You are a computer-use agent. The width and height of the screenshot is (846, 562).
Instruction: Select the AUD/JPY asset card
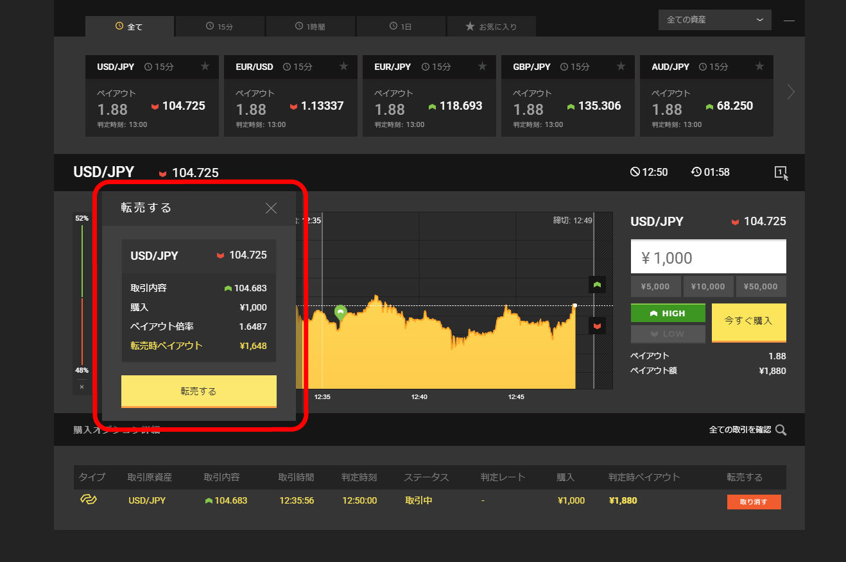(x=707, y=96)
